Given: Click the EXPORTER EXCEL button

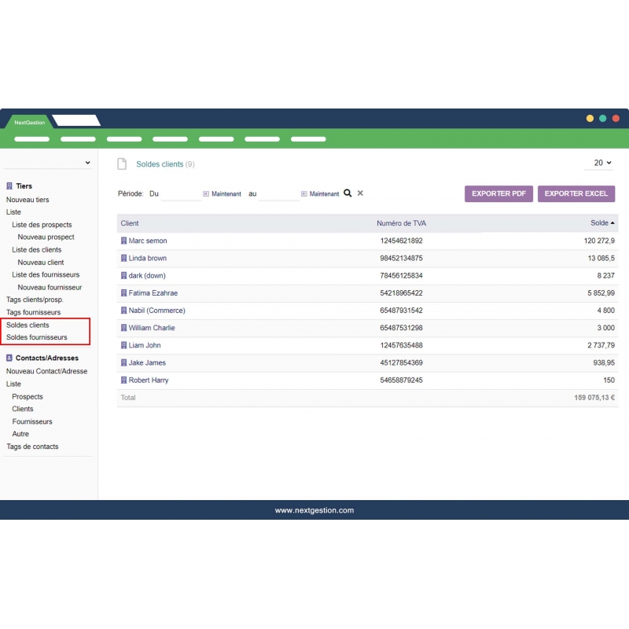Looking at the screenshot, I should [576, 193].
